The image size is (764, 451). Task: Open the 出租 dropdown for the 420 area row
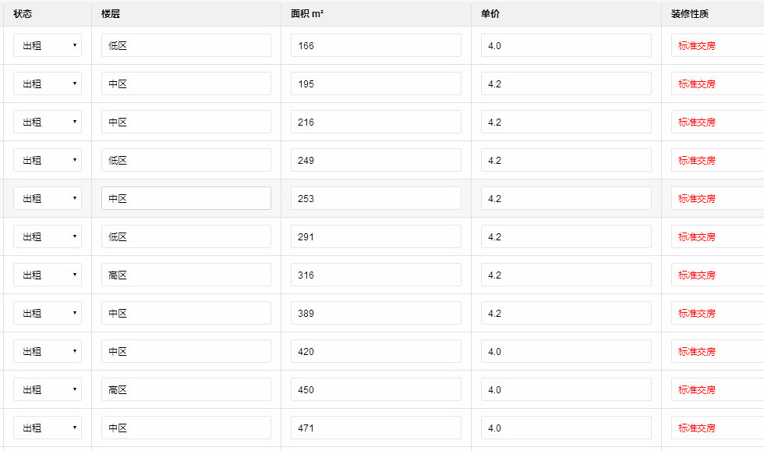[48, 352]
